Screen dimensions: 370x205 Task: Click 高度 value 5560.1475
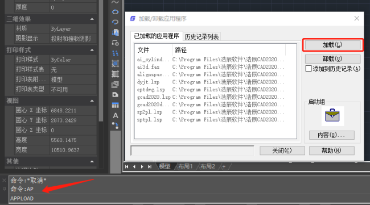73,140
